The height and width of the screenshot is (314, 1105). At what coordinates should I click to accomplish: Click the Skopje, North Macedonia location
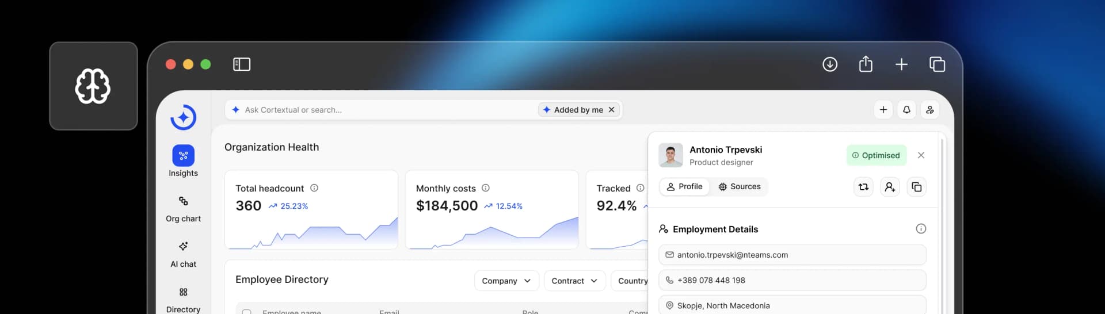pyautogui.click(x=792, y=305)
